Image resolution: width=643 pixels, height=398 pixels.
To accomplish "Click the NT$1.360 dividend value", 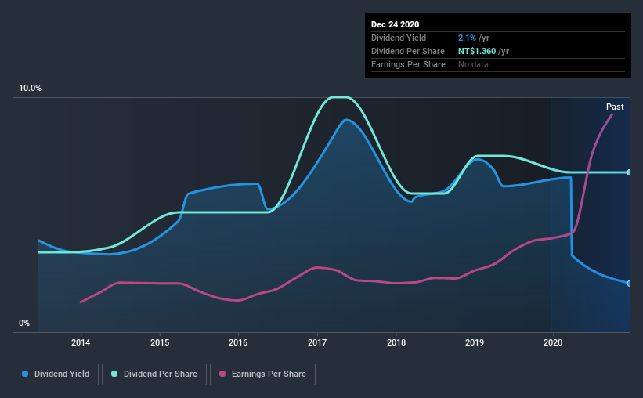I will (x=477, y=51).
